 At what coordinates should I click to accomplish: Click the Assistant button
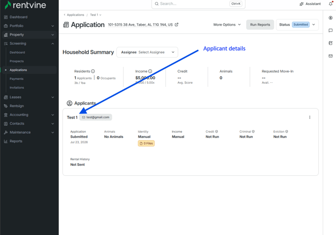(310, 4)
